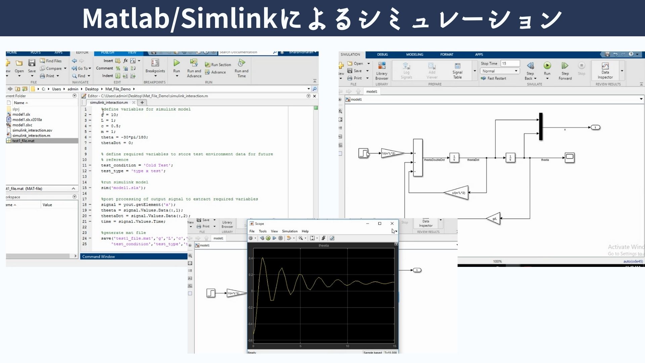Click Mat_File_Demo in the address path
This screenshot has width=645, height=363.
[x=118, y=89]
